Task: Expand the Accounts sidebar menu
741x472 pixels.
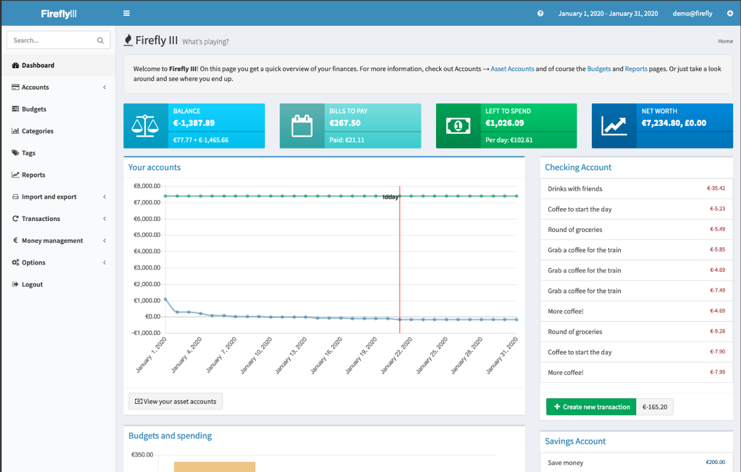Action: (x=58, y=87)
